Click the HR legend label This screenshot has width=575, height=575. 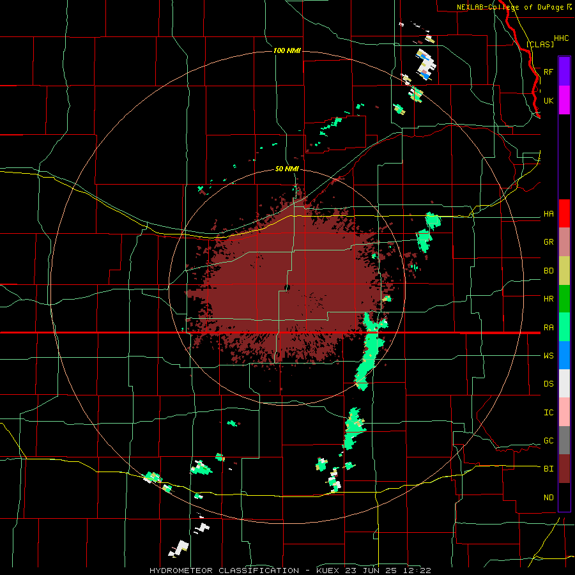coord(548,299)
